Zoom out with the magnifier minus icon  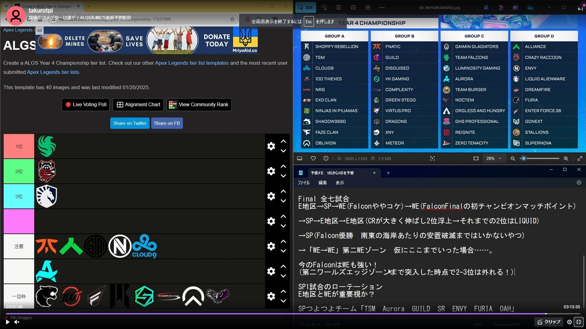coord(513,158)
